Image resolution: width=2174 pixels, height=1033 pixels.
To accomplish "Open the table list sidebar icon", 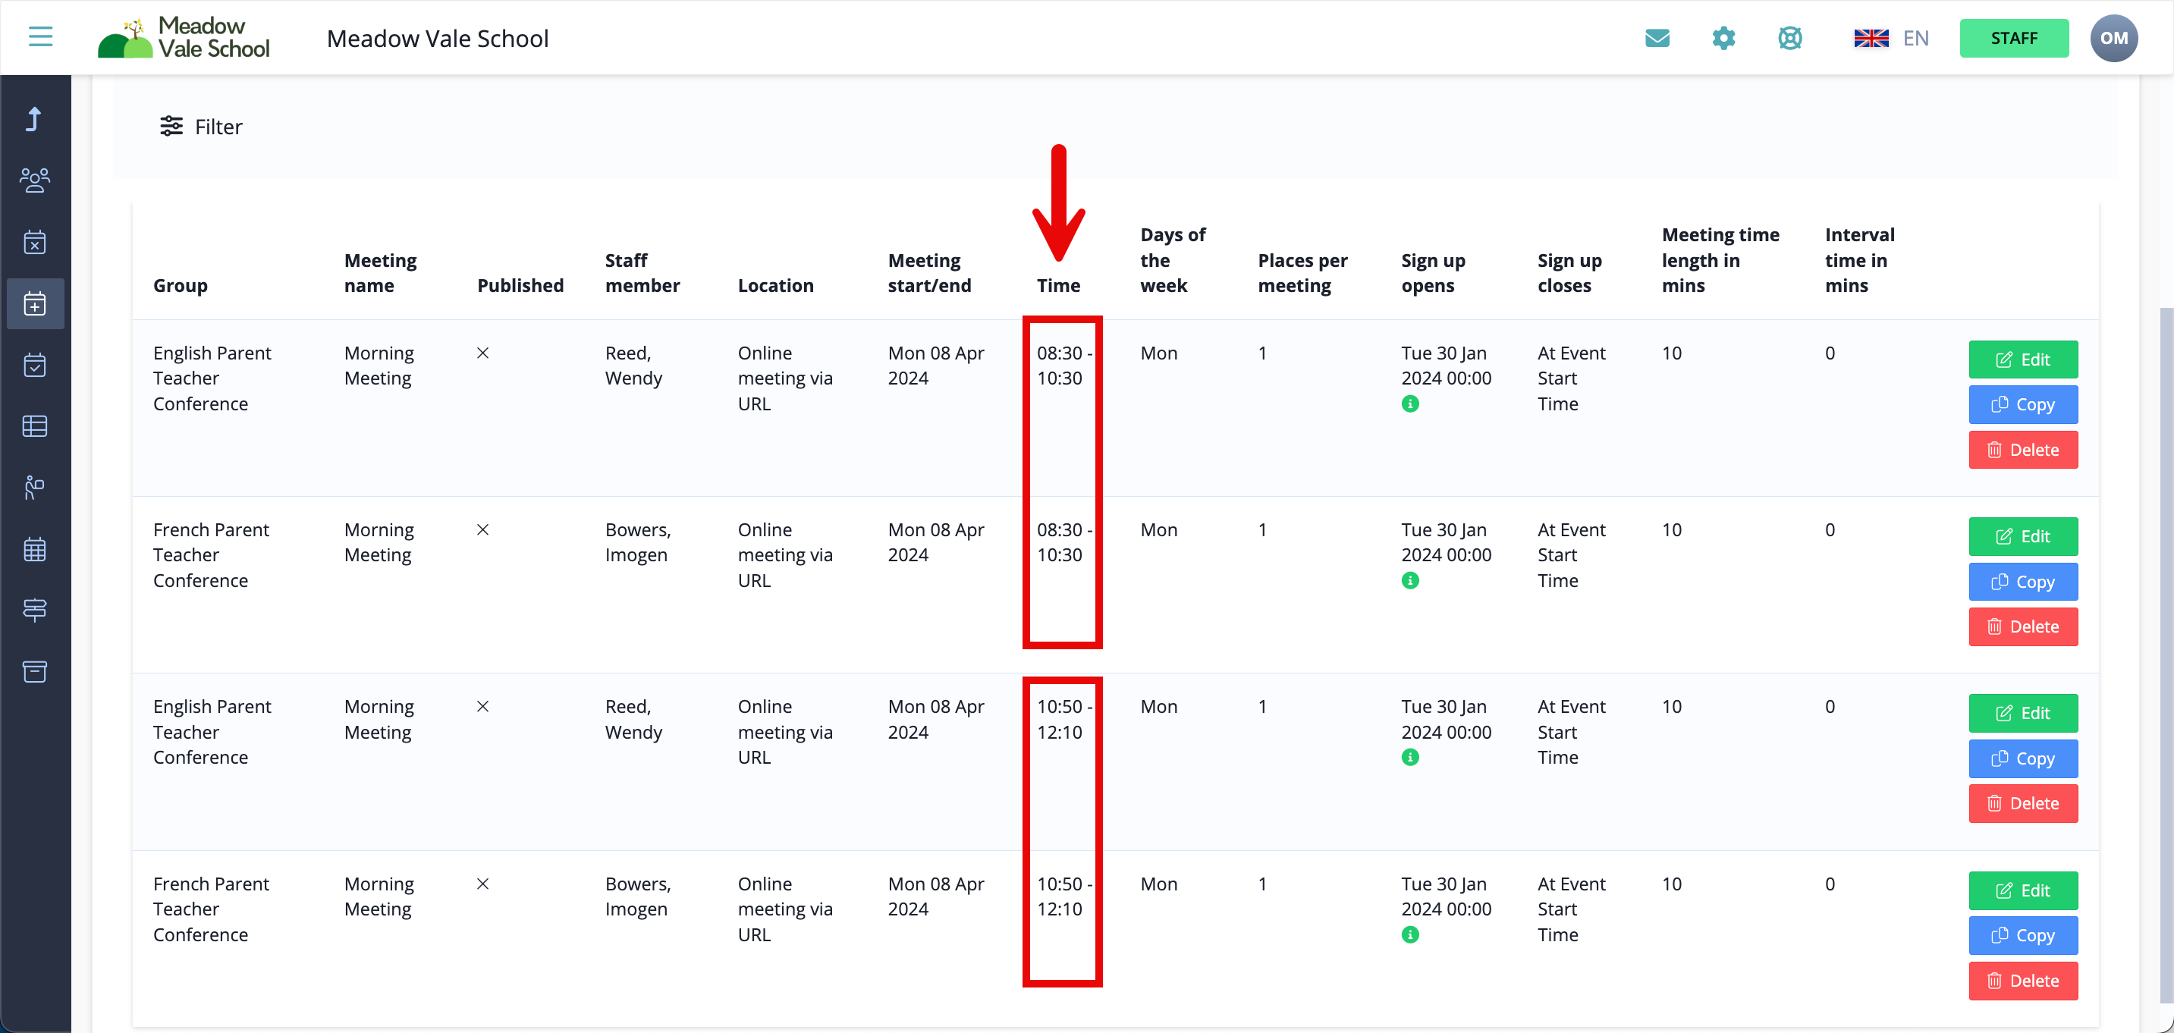I will (35, 426).
